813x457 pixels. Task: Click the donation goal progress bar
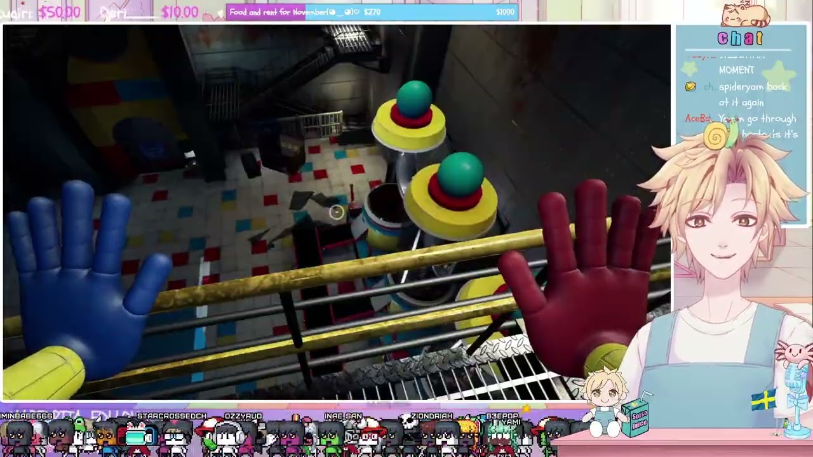[x=372, y=12]
